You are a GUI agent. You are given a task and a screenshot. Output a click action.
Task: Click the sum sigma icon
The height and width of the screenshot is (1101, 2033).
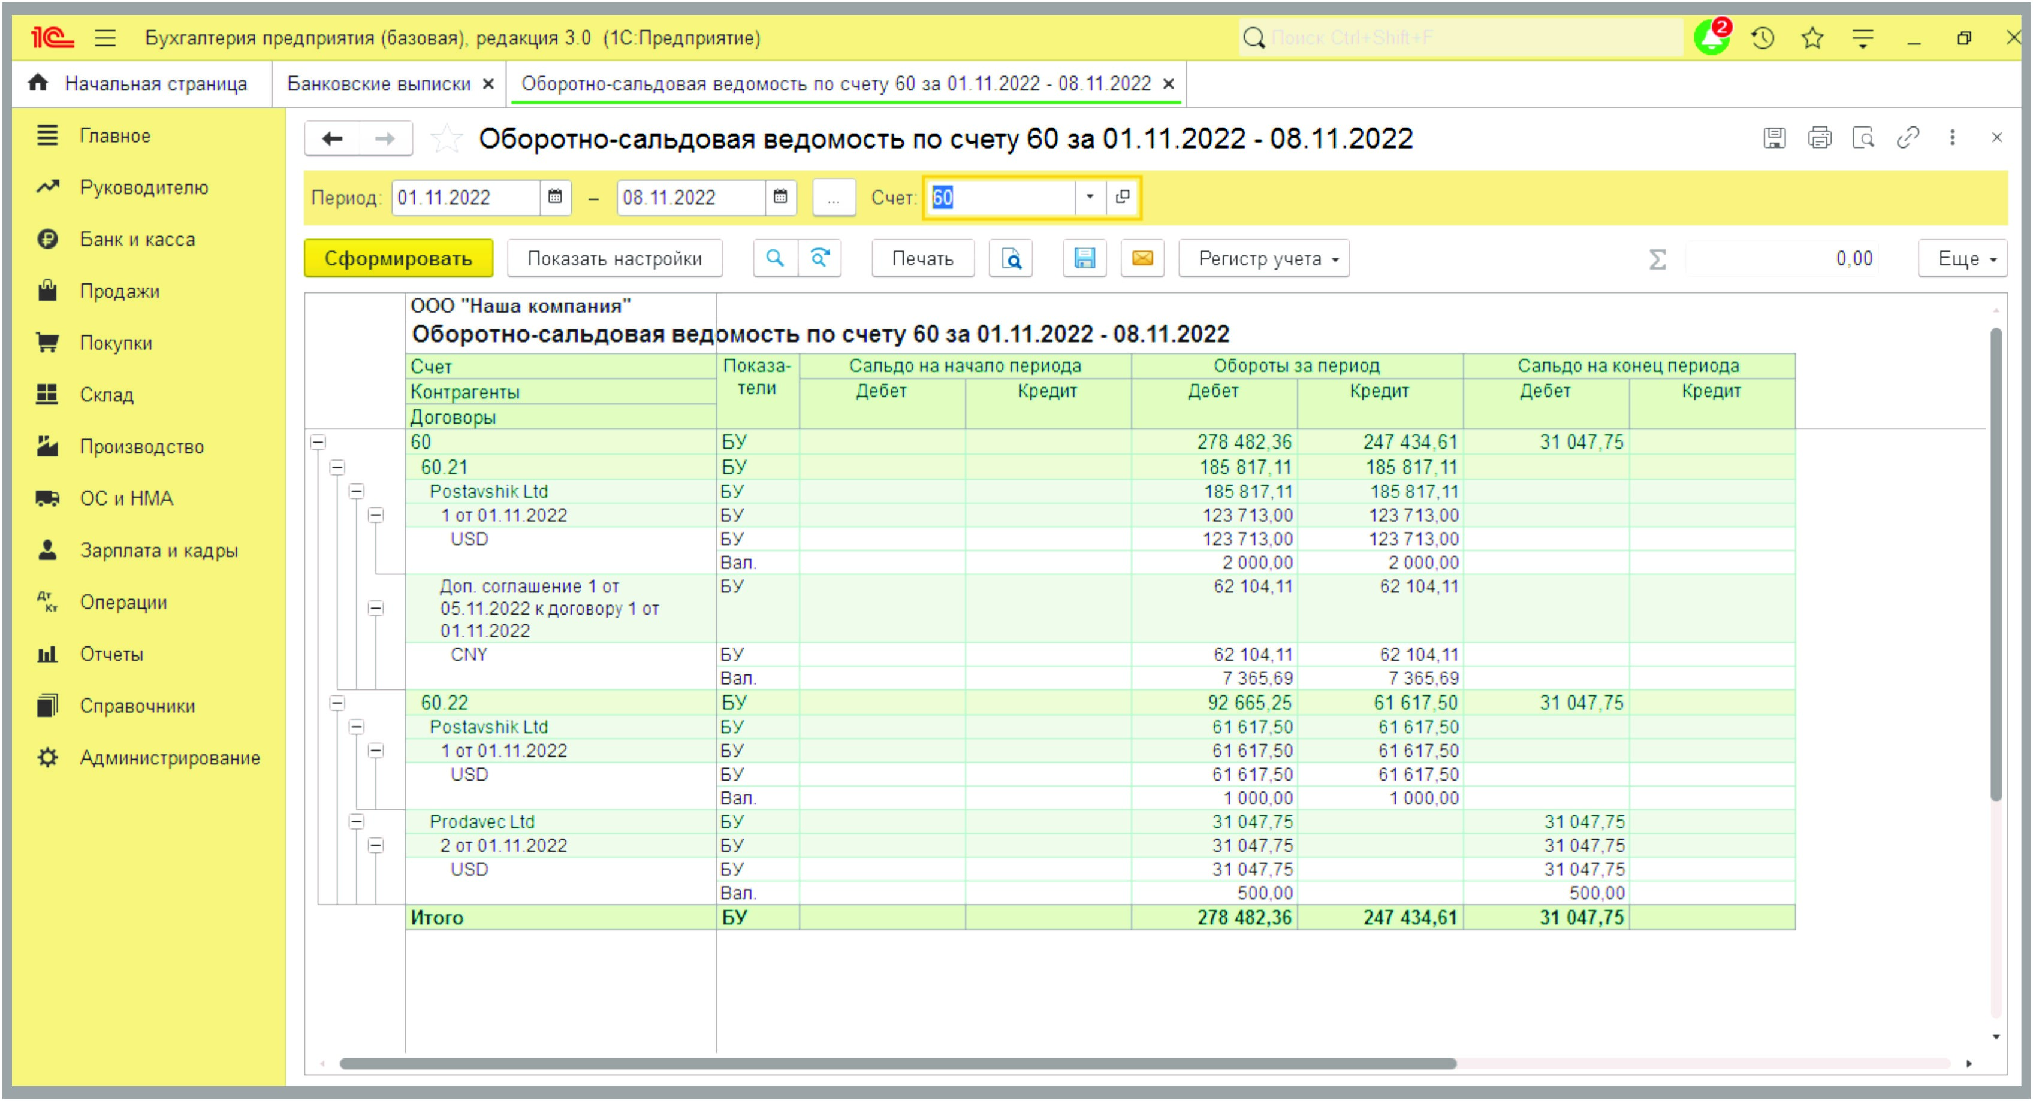1657,259
